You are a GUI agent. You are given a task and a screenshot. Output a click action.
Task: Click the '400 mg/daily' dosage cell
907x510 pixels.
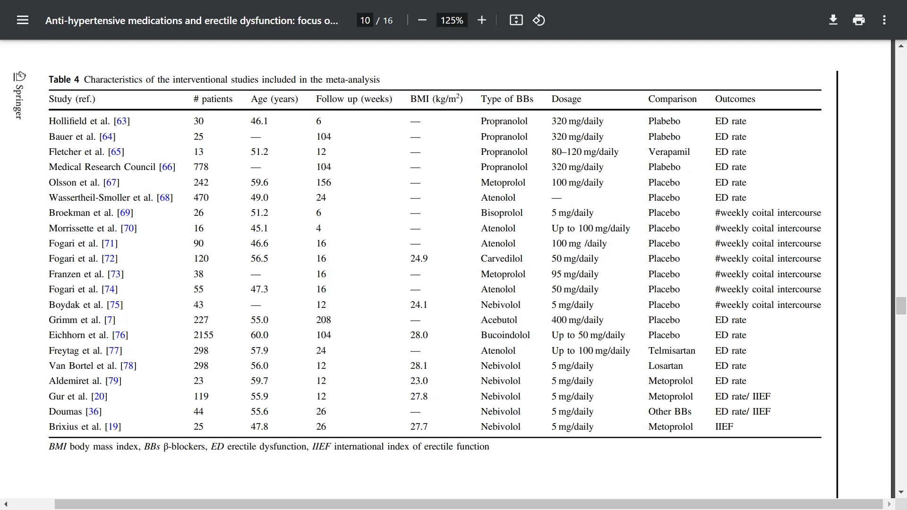coord(577,320)
